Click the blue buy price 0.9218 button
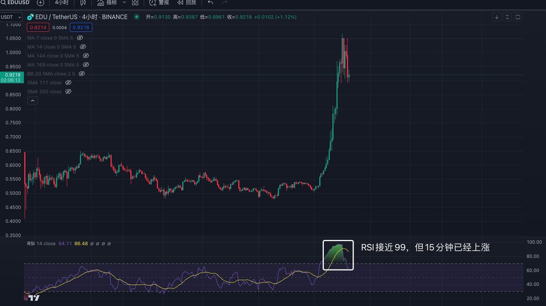The height and width of the screenshot is (306, 546). coord(81,27)
